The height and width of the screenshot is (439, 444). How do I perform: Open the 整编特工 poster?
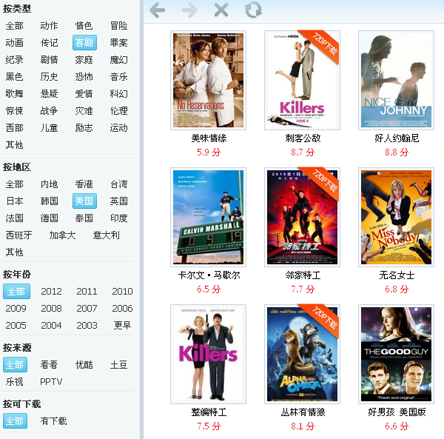tap(208, 354)
